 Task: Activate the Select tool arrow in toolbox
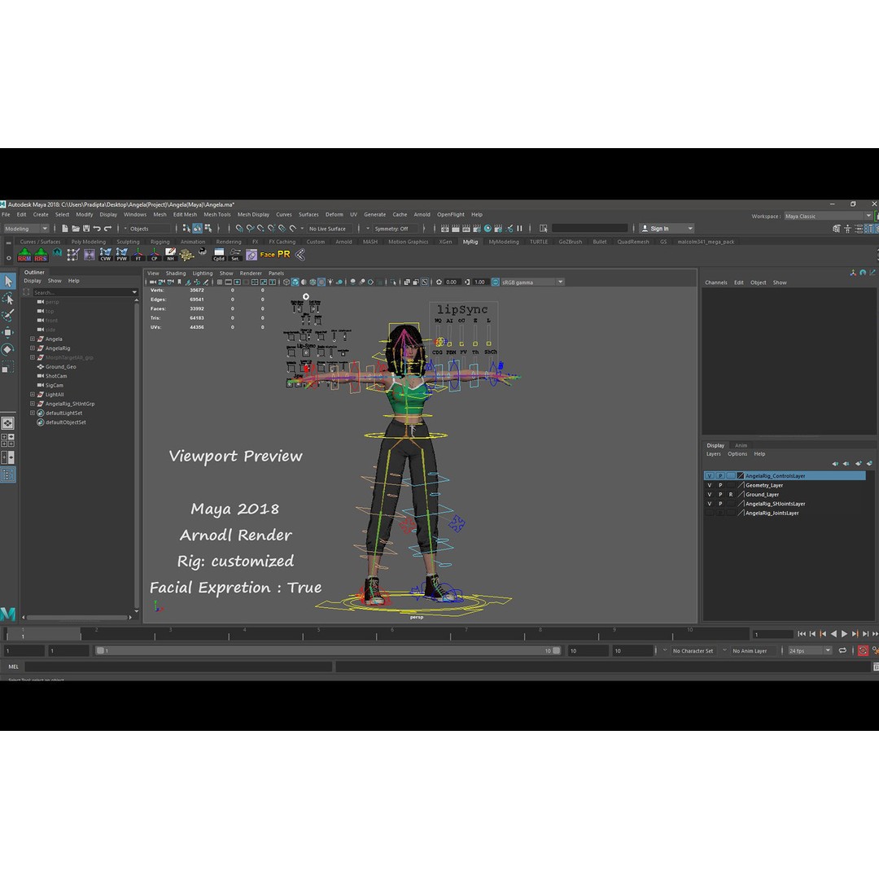8,281
